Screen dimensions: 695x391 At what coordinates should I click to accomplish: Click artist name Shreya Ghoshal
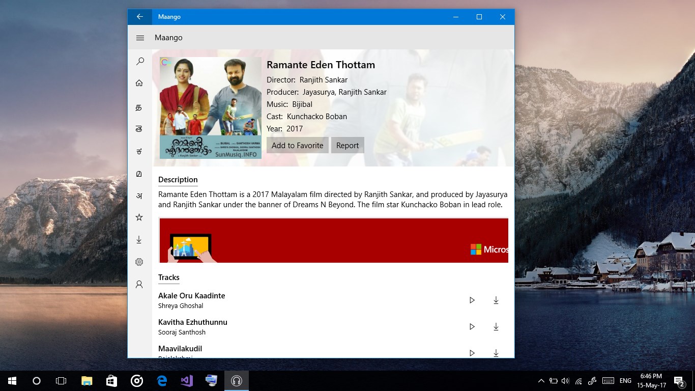tap(181, 306)
